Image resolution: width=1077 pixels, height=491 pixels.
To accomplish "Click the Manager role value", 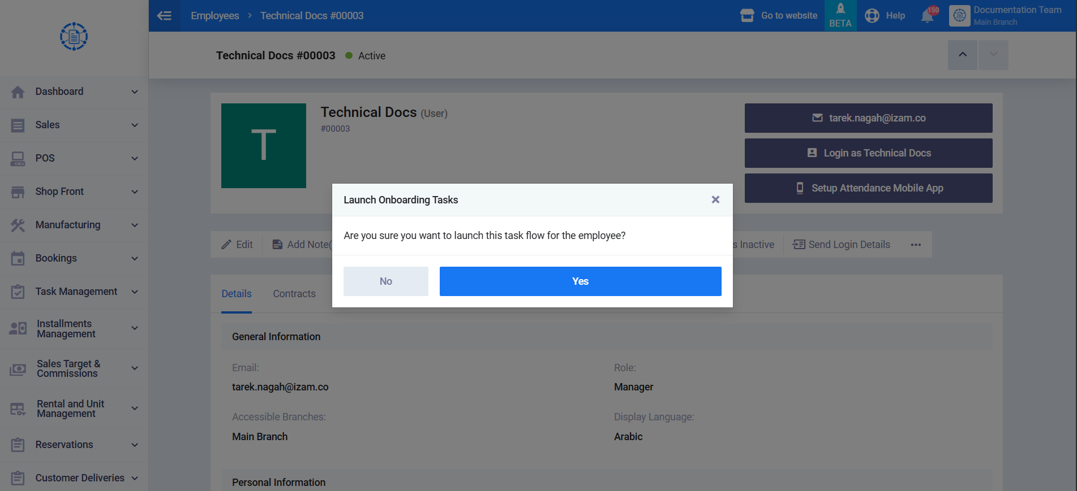I will tap(633, 387).
